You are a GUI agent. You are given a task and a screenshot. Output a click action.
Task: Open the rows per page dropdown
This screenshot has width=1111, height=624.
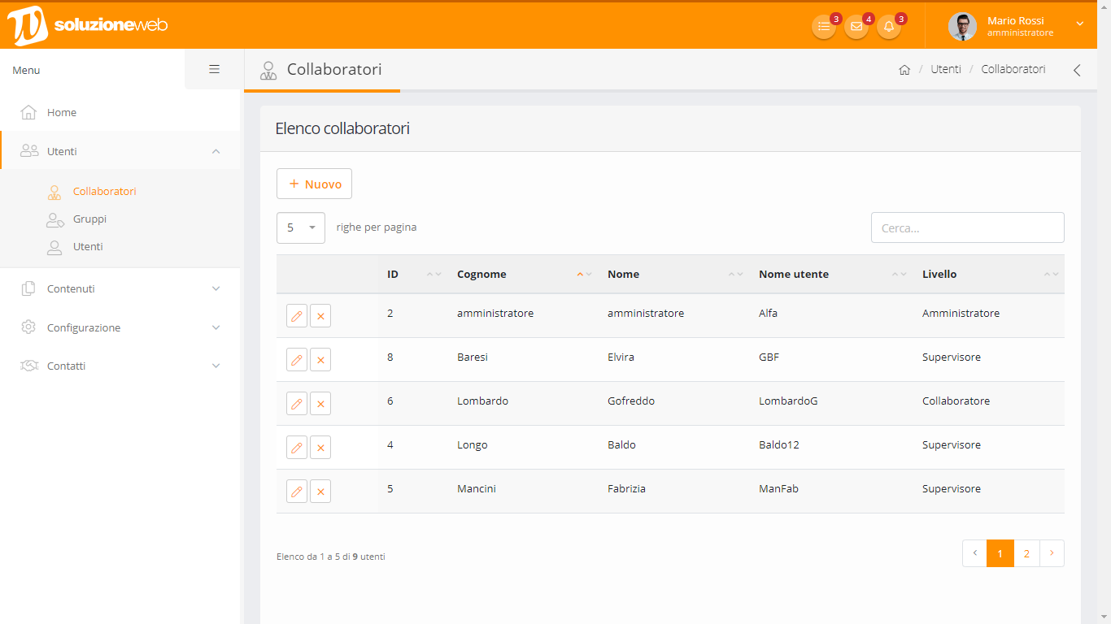(301, 227)
